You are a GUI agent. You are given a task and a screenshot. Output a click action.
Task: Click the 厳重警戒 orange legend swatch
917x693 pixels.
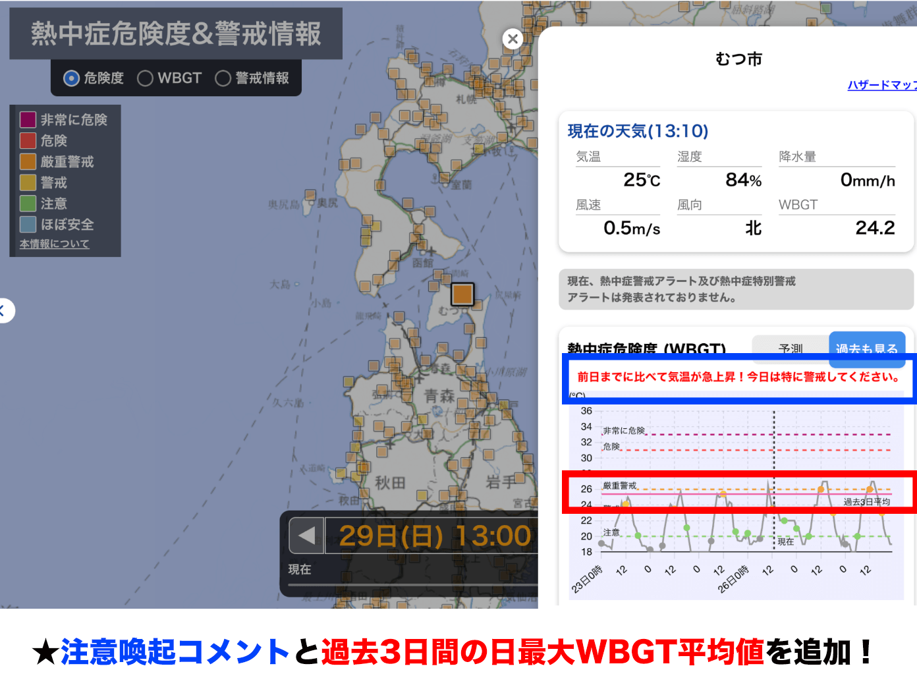tap(28, 161)
